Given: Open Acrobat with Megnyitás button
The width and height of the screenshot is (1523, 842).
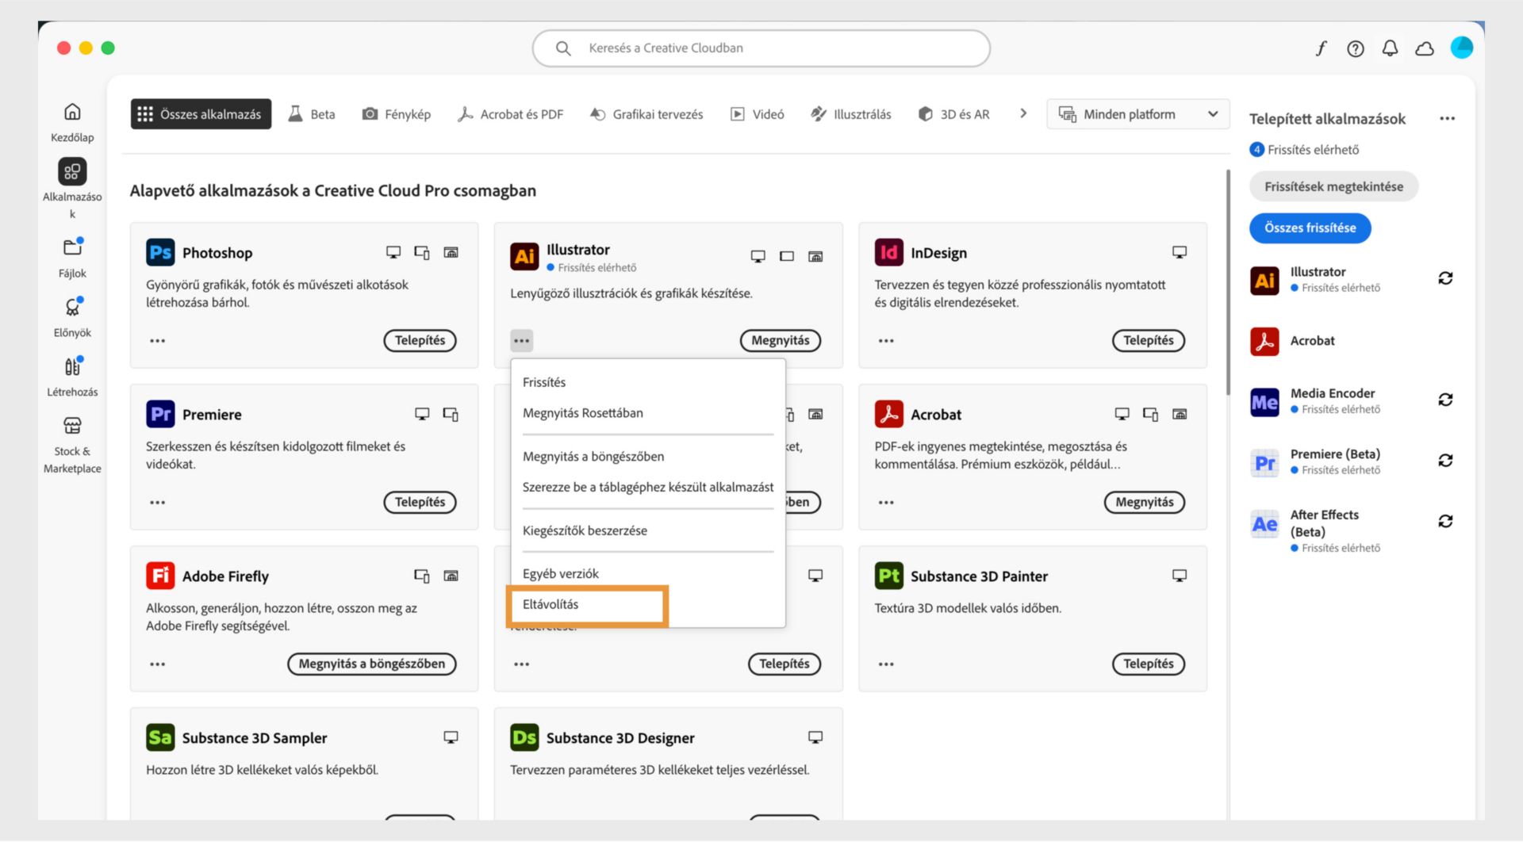Looking at the screenshot, I should coord(1144,503).
